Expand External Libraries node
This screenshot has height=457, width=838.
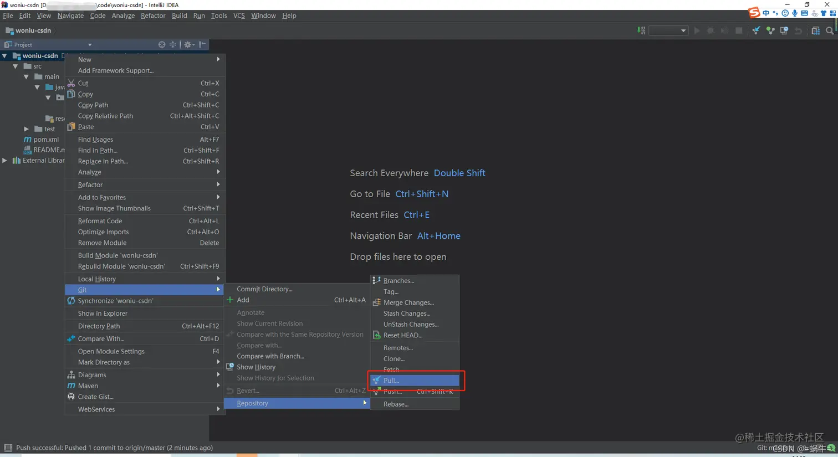pyautogui.click(x=4, y=161)
